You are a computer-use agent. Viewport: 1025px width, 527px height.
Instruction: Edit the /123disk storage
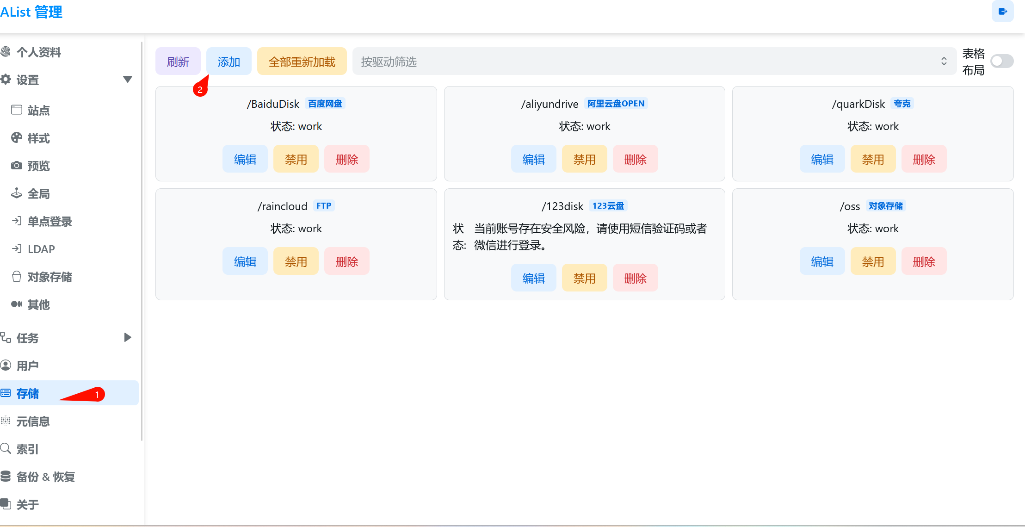point(534,278)
